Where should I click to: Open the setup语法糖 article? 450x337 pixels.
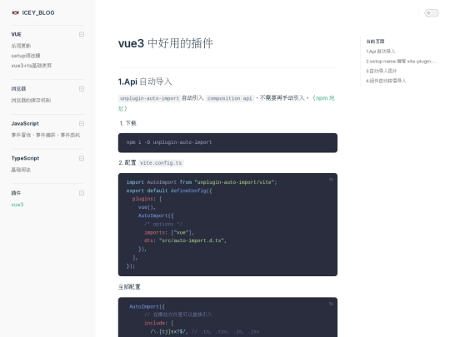(26, 56)
